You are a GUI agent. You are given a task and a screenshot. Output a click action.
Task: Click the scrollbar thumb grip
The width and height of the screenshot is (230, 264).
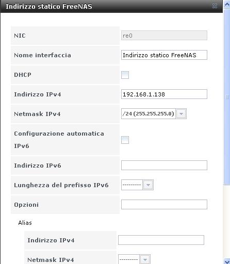227,97
